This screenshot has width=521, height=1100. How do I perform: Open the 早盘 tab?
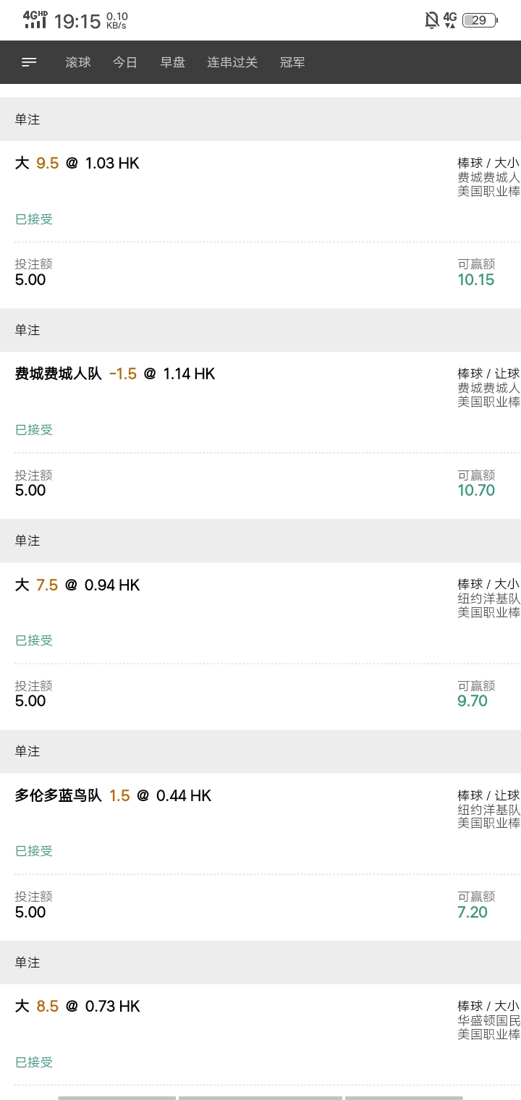pyautogui.click(x=173, y=62)
